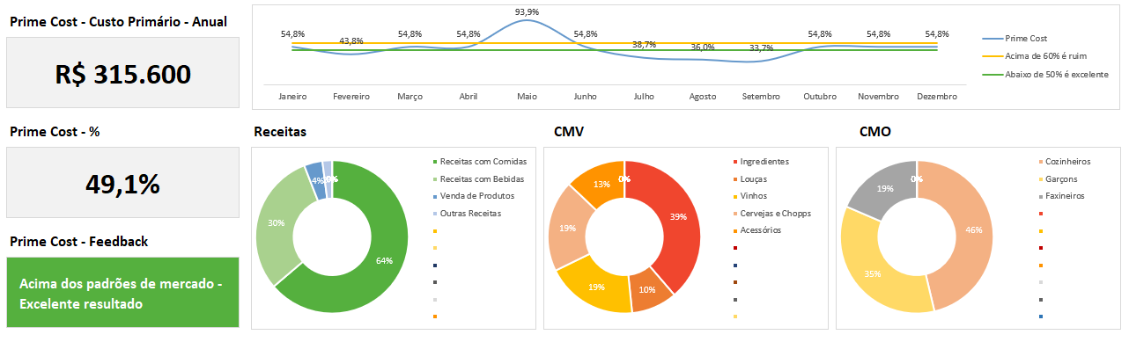Select the Garçons legend entry
1129x342 pixels.
(x=1058, y=178)
